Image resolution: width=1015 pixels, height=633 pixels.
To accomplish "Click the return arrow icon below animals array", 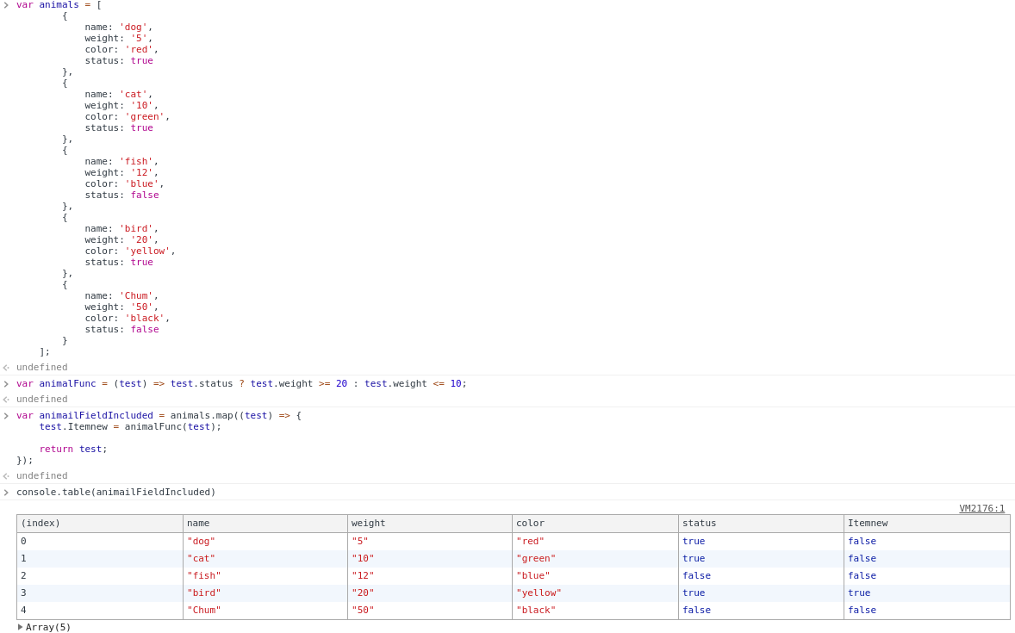I will (x=6, y=368).
